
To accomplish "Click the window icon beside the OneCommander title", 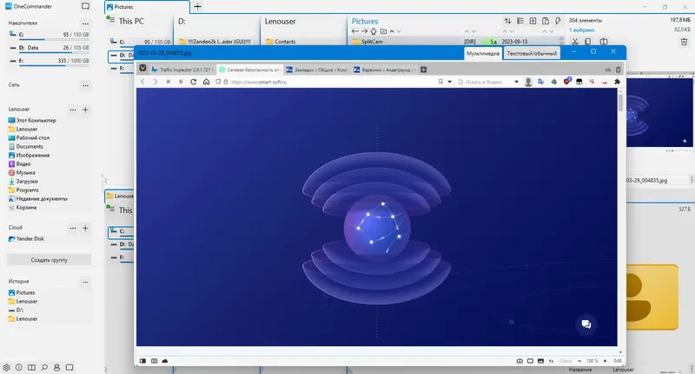I will coord(85,6).
